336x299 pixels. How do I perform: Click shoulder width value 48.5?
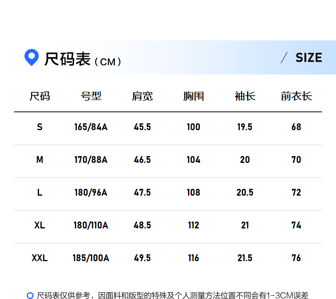[142, 225]
